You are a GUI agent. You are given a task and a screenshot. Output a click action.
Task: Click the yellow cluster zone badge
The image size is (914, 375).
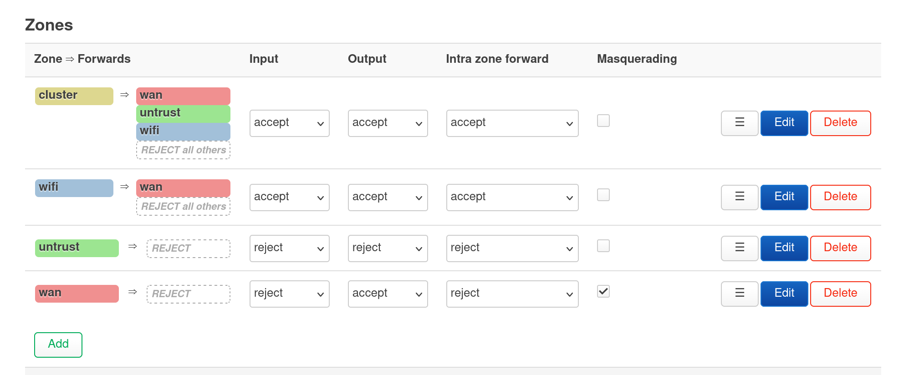(x=74, y=96)
